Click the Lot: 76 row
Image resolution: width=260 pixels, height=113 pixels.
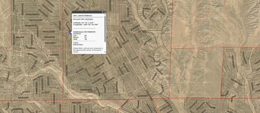80,35
